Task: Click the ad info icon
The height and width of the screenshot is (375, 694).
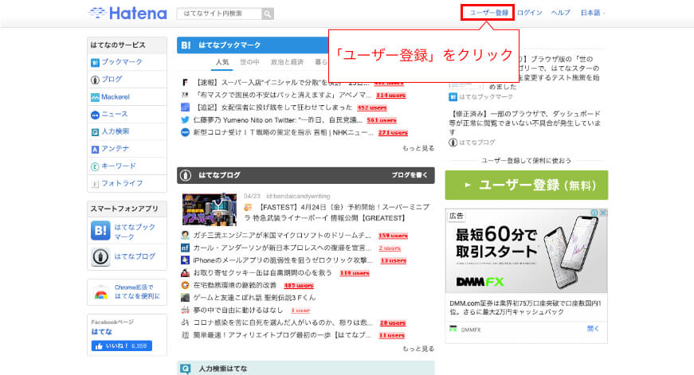Action: (594, 213)
